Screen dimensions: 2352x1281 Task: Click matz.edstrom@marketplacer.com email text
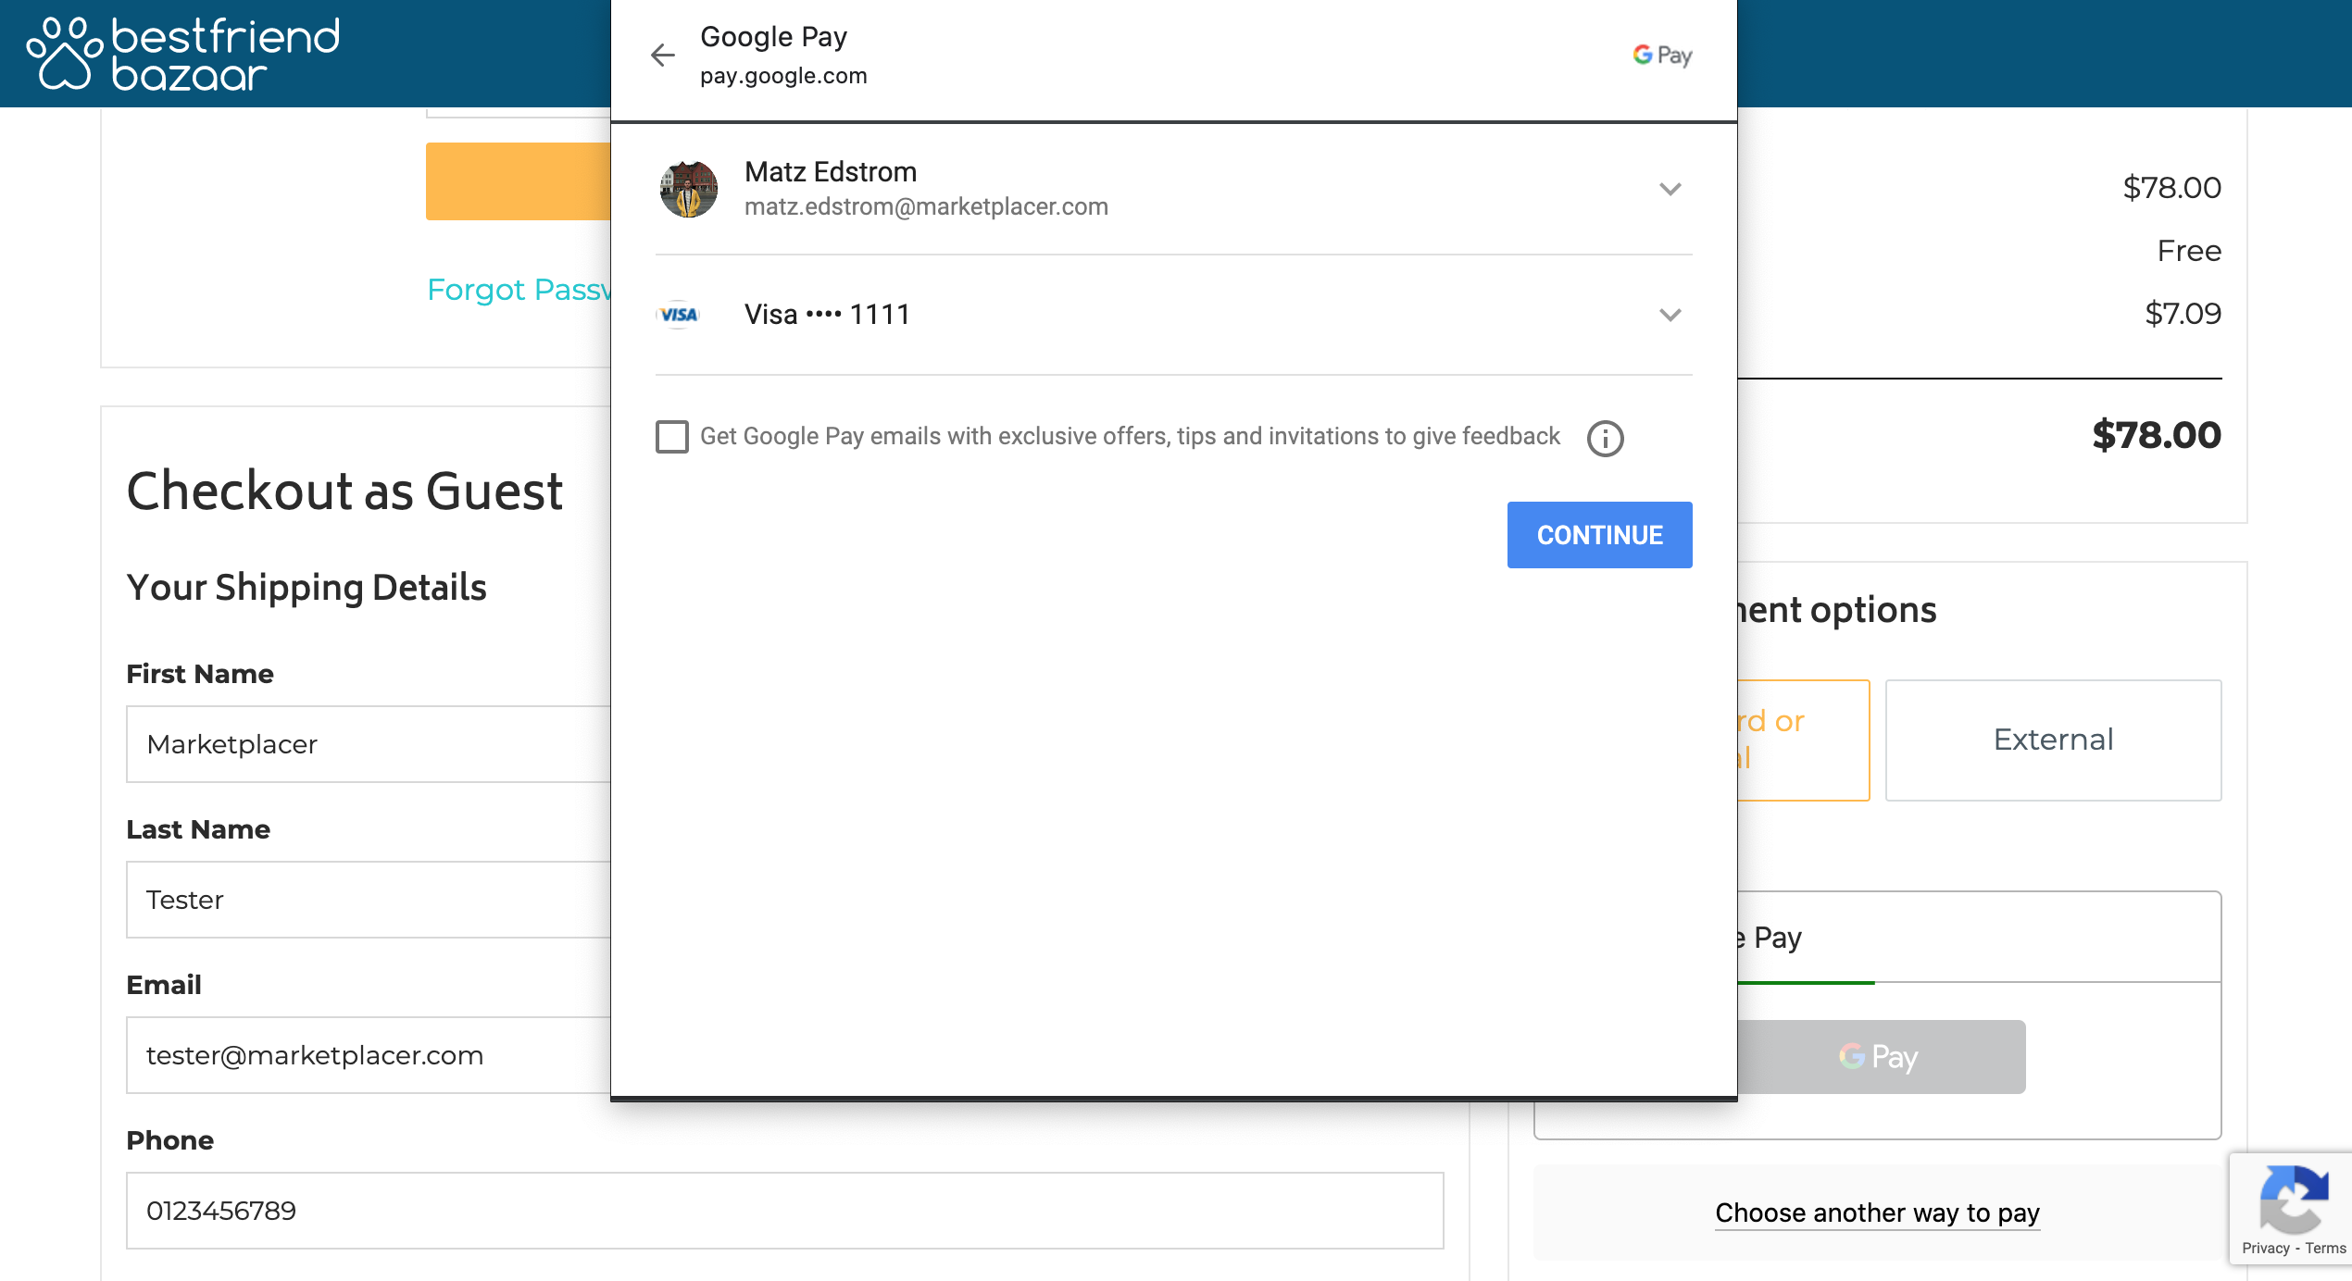pos(926,206)
